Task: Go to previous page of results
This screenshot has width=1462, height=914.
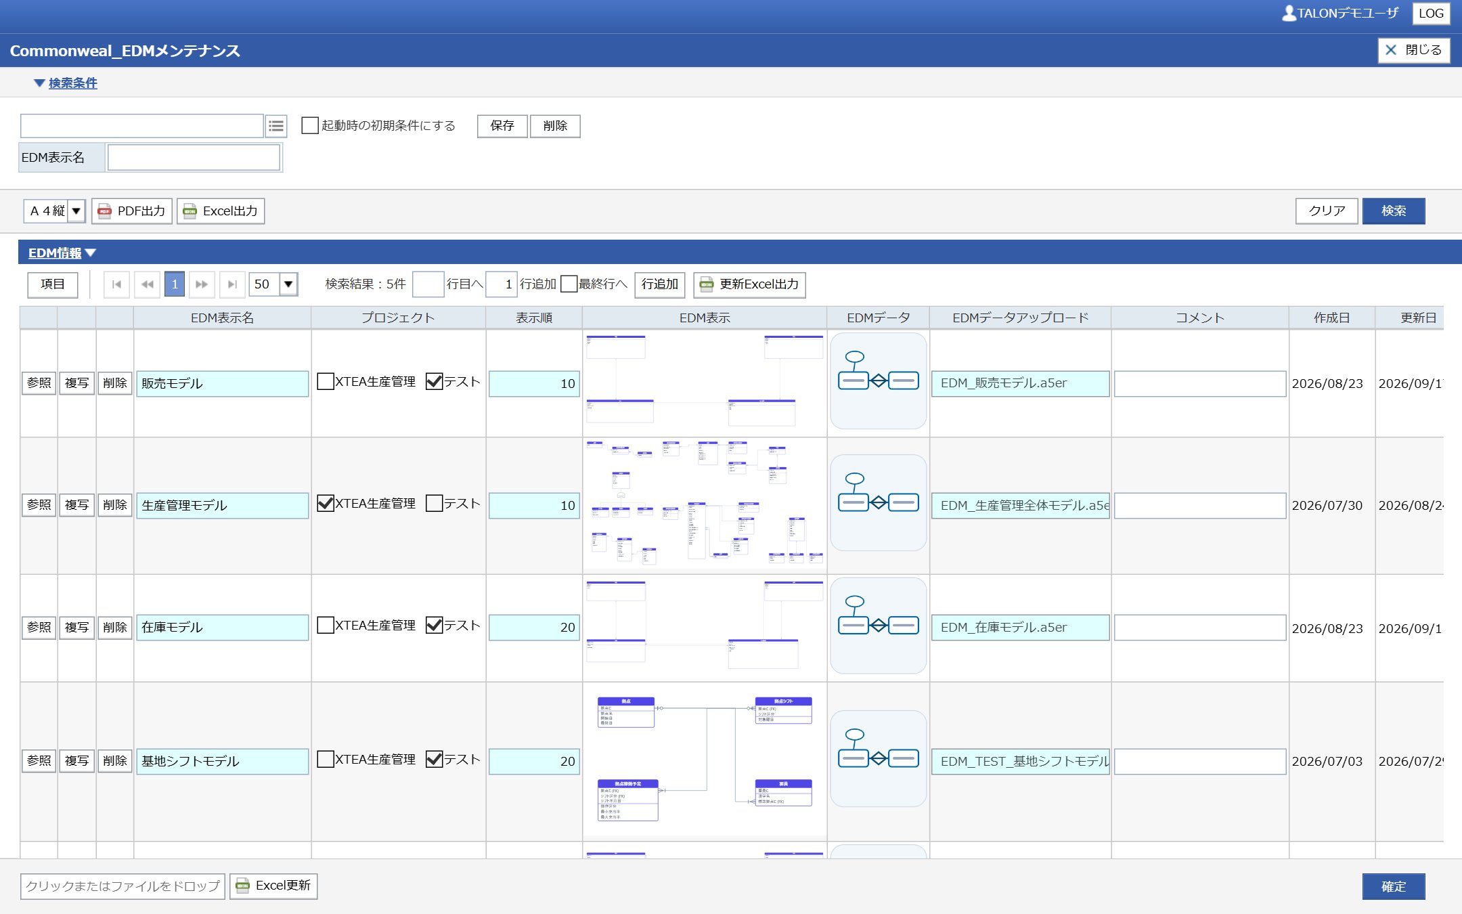Action: tap(147, 284)
